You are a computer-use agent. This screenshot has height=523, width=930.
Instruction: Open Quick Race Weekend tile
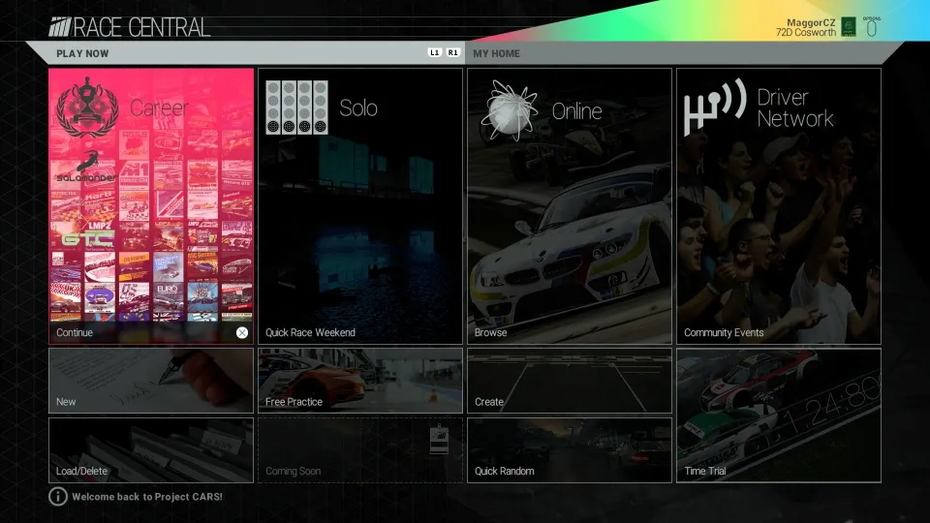point(360,205)
